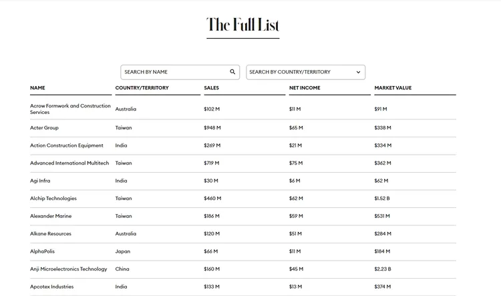Open the AlphaPolis entry
This screenshot has width=501, height=296.
[x=42, y=251]
